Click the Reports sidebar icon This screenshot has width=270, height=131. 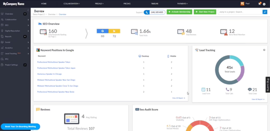tap(2, 37)
